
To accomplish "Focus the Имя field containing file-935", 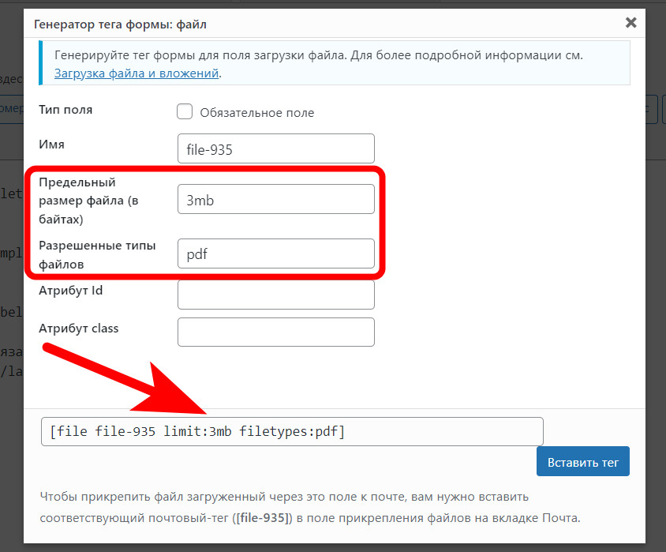I will click(276, 148).
